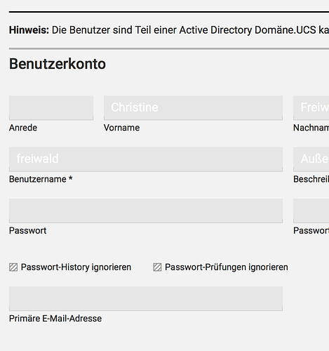This screenshot has height=351, width=329.
Task: Click the Passwort label below the left field
Action: click(x=27, y=231)
